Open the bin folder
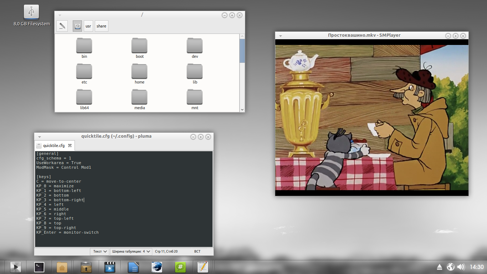 84,48
